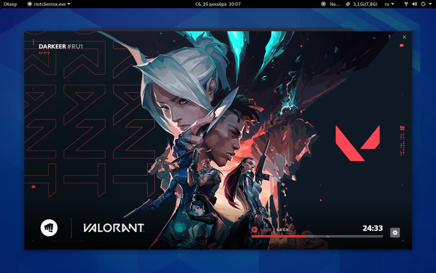Open the Обзор activities overview
436x273 pixels.
[10, 4]
